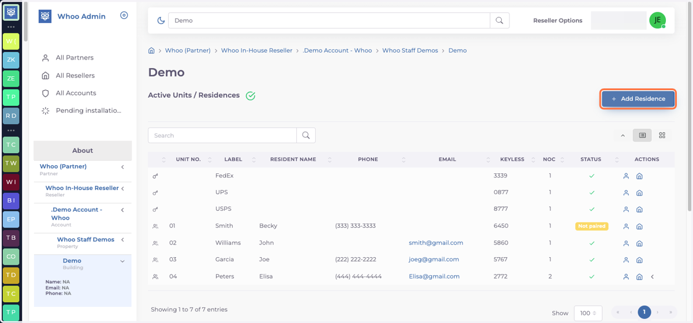Open the JE user avatar
The height and width of the screenshot is (323, 693).
pyautogui.click(x=657, y=20)
